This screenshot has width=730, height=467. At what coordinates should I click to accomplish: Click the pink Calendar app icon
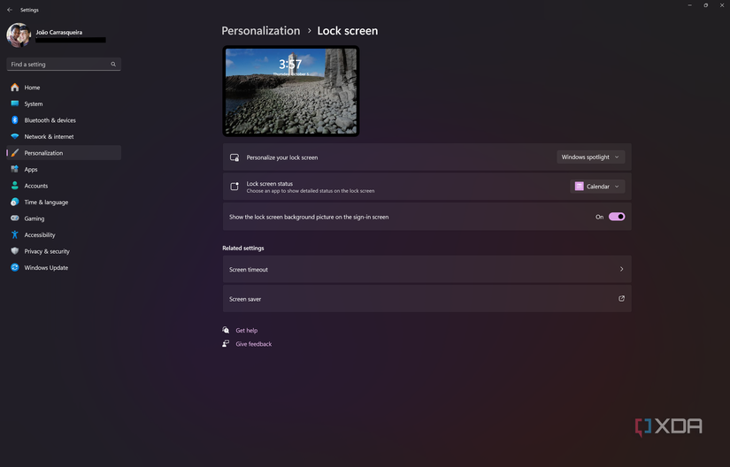click(580, 187)
